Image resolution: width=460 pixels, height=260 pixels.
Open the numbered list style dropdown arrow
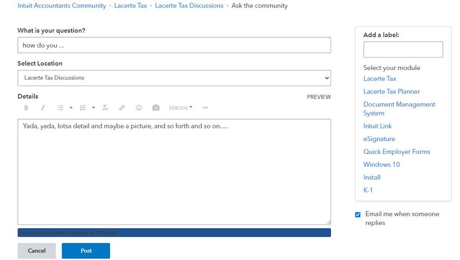click(x=93, y=108)
